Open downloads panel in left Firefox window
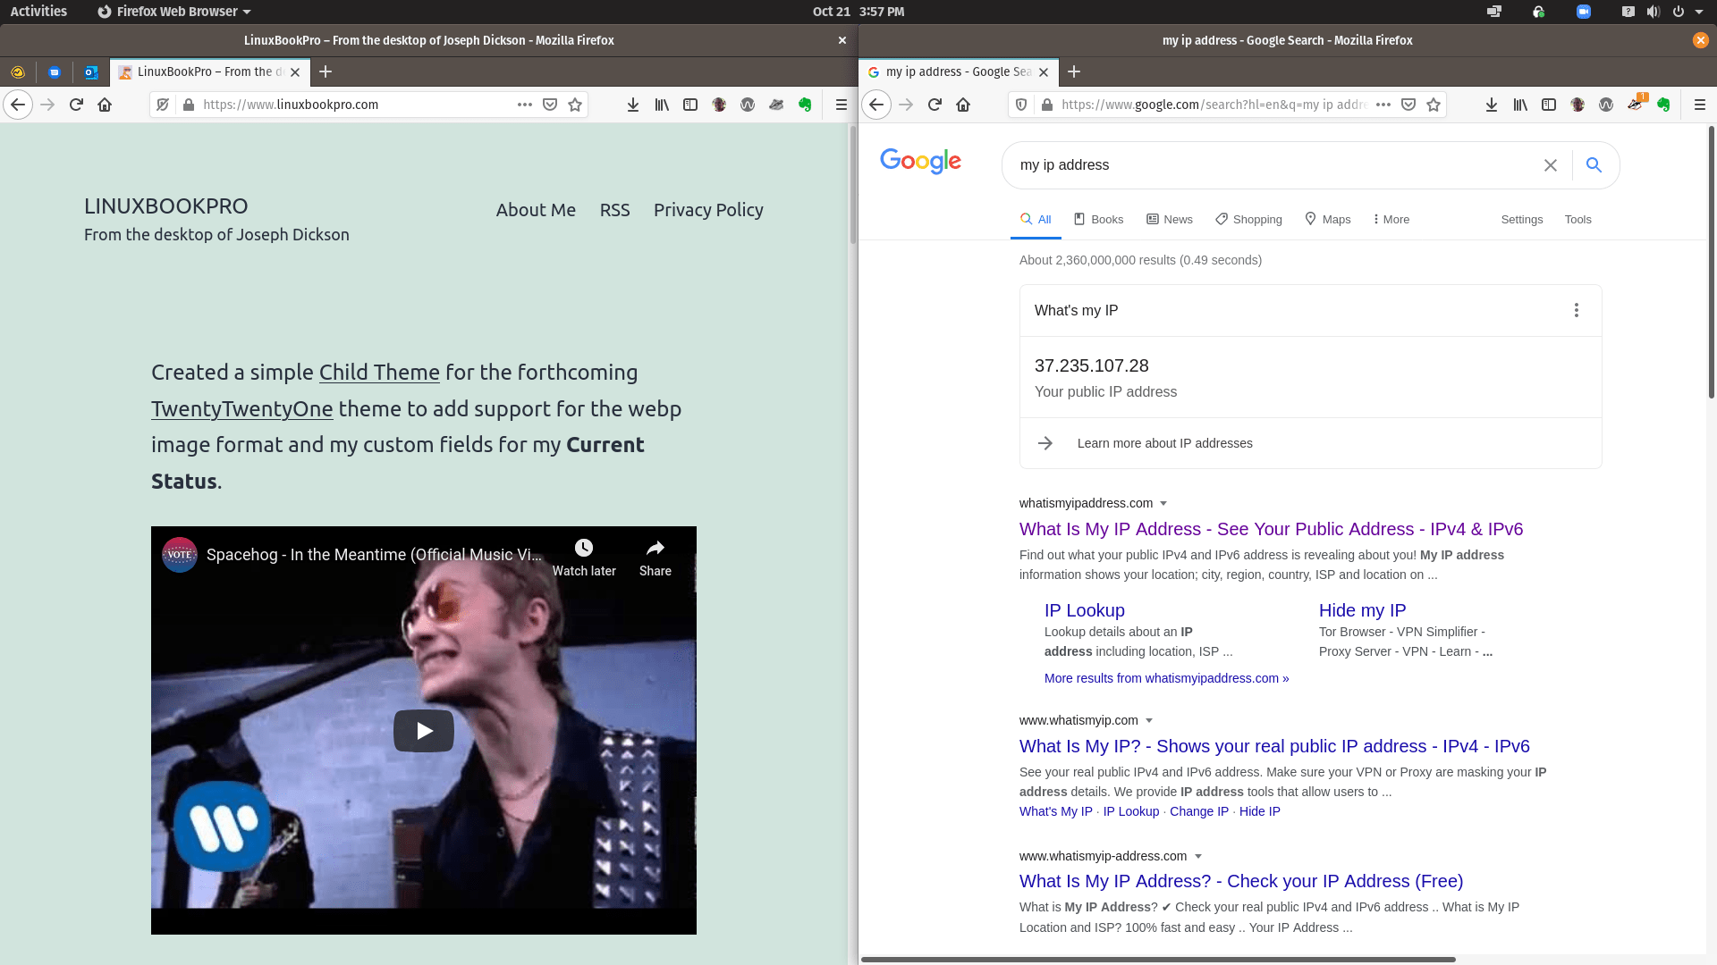Image resolution: width=1717 pixels, height=965 pixels. tap(633, 105)
